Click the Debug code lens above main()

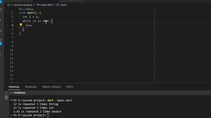(x=29, y=9)
